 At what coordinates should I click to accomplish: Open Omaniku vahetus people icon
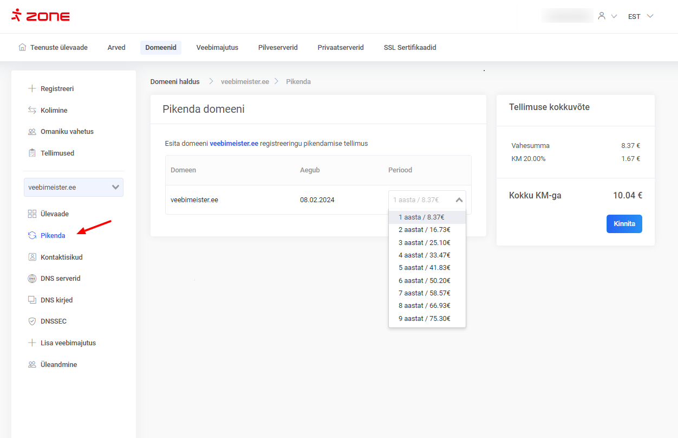32,132
